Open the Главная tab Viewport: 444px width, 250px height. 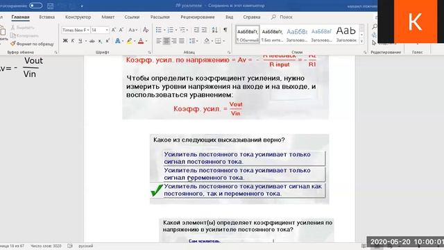click(20, 17)
